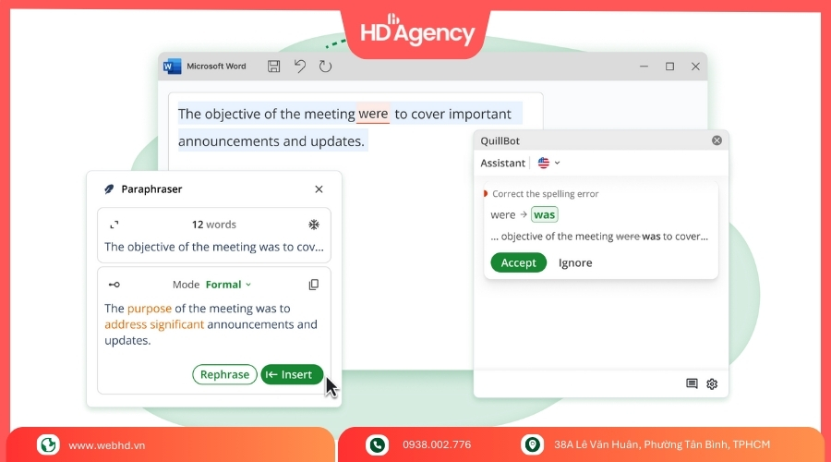Click the Redo arrow in Word title bar

click(325, 67)
